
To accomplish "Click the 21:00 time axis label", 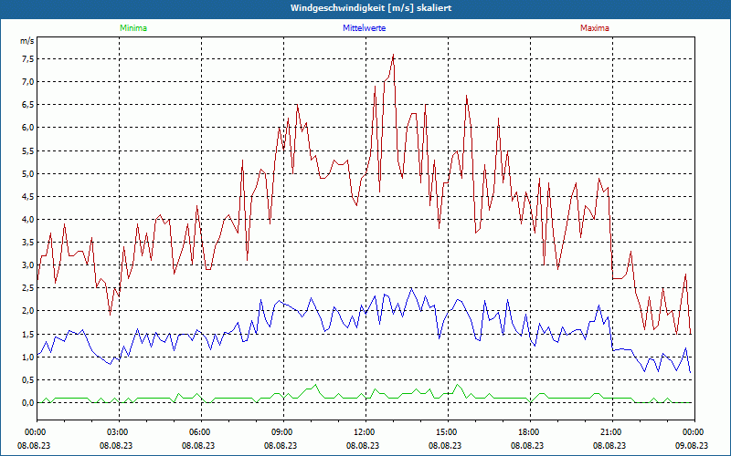I will pyautogui.click(x=612, y=432).
